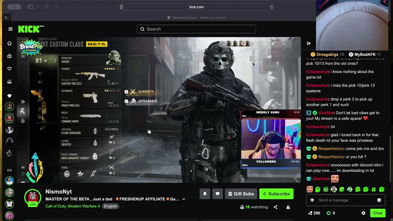Click the sidebar icon below the outlined heart
This screenshot has width=393, height=221.
[x=10, y=81]
